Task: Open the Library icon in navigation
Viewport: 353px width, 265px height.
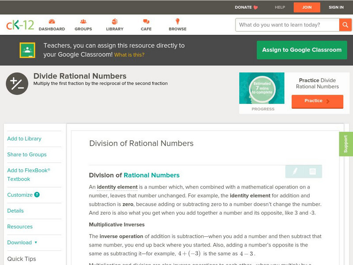Action: click(115, 22)
